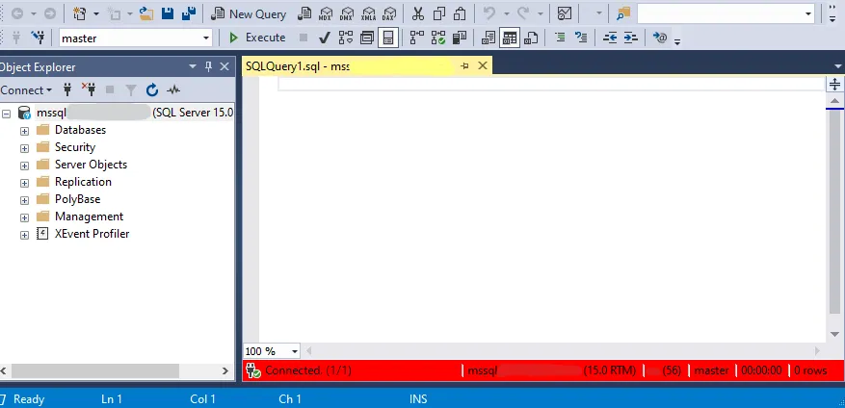This screenshot has width=845, height=408.
Task: Toggle Include Actual Execution Plan
Action: [416, 38]
